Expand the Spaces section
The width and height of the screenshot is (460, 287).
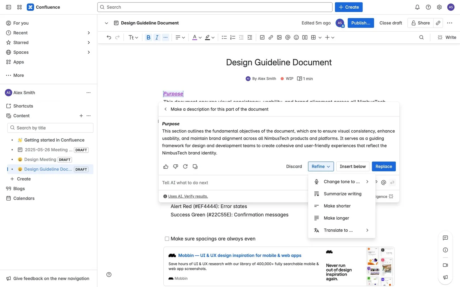click(89, 52)
